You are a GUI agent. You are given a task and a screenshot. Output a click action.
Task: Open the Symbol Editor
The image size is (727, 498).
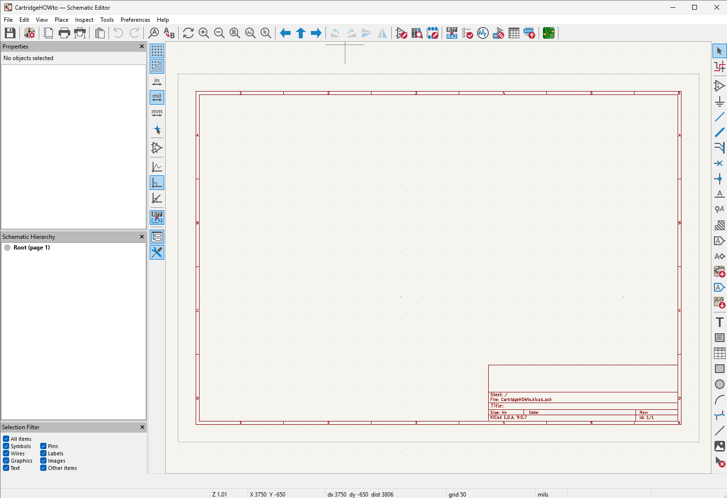pos(402,33)
